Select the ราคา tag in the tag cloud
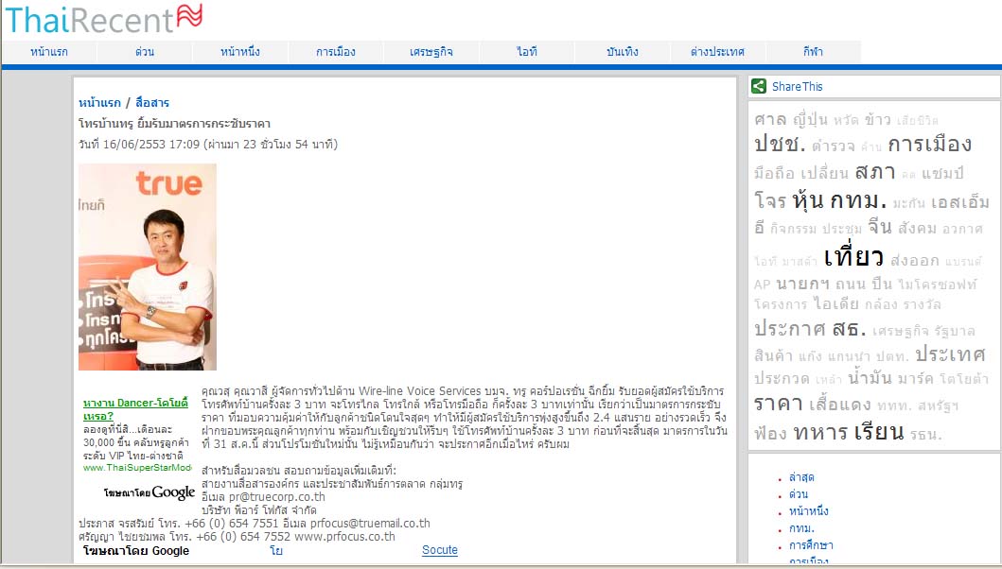The height and width of the screenshot is (569, 1002). [x=779, y=404]
